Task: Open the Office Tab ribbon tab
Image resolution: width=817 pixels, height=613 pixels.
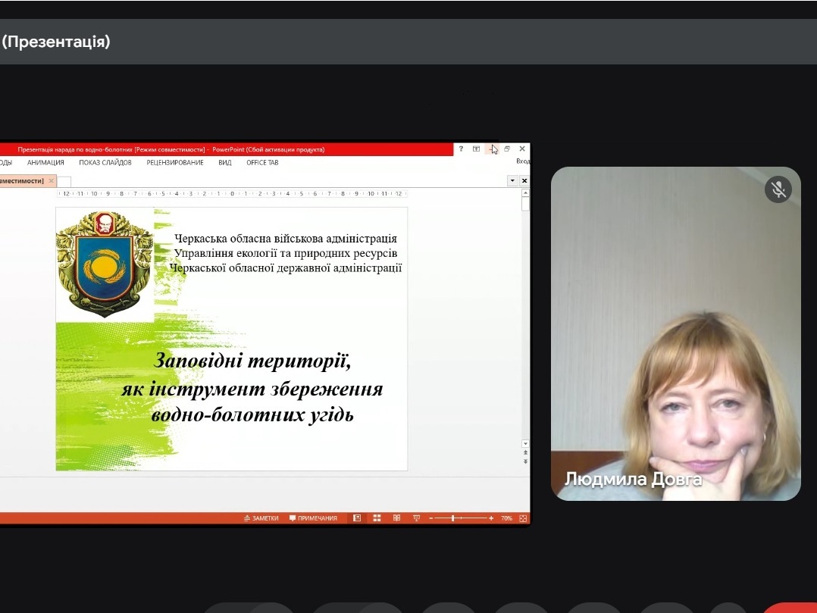Action: (x=262, y=163)
